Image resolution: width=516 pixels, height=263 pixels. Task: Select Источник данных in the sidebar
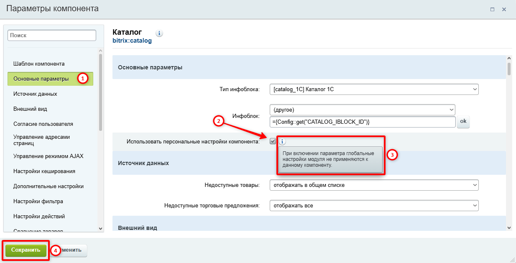[35, 94]
